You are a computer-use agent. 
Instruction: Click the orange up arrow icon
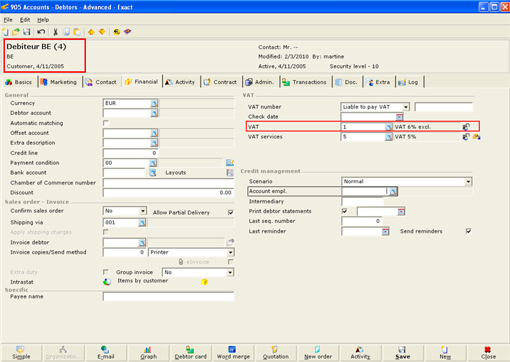pos(92,32)
